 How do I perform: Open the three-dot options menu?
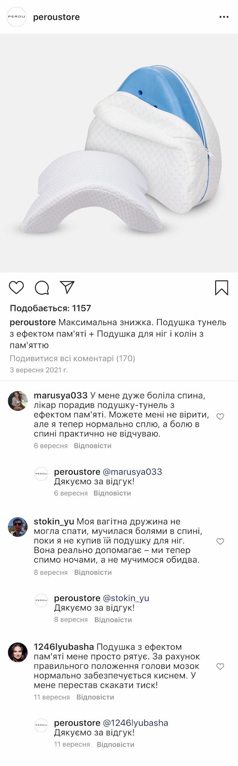coord(224,17)
